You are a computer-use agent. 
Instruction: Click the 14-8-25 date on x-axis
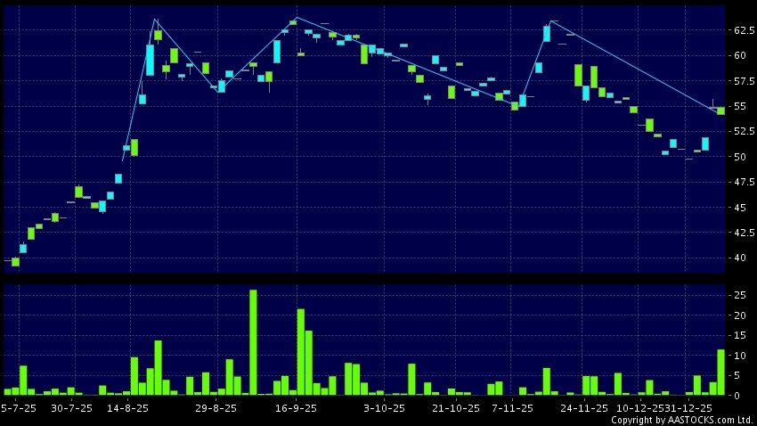click(126, 408)
